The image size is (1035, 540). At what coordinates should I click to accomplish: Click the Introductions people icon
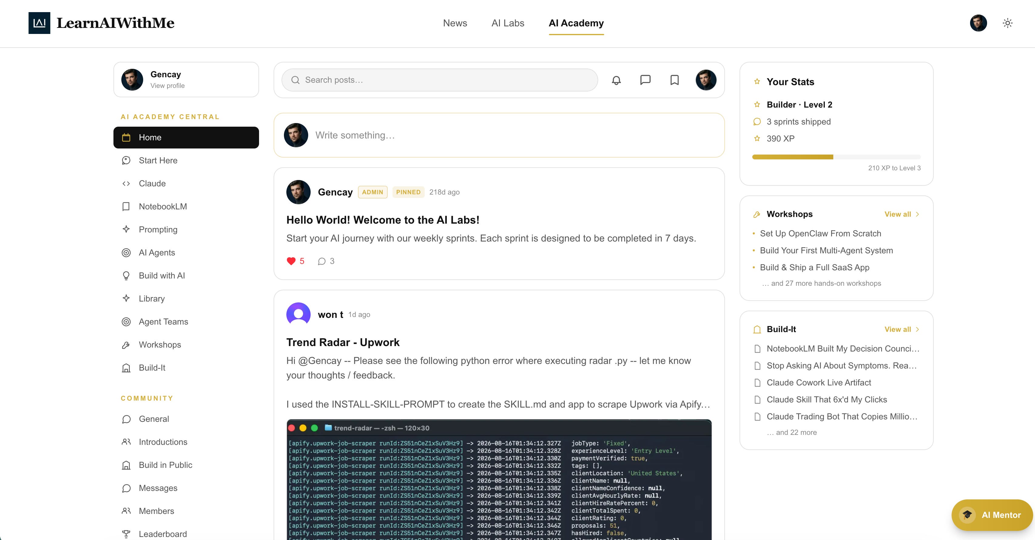[x=126, y=442]
